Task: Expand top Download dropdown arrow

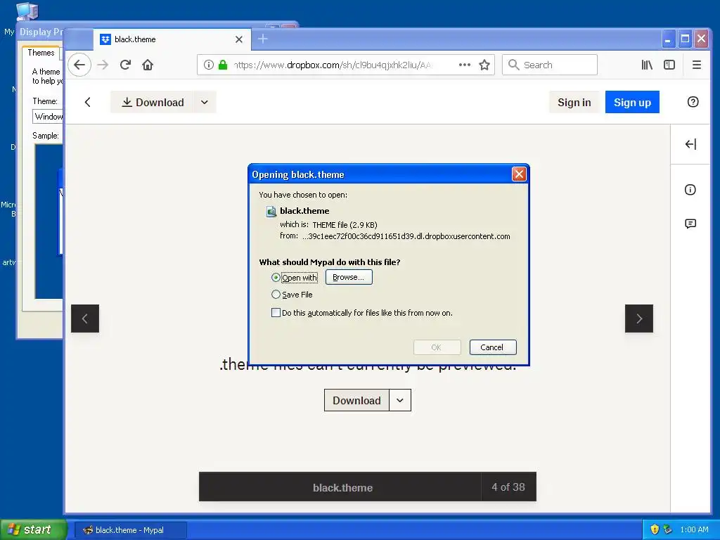Action: pyautogui.click(x=205, y=102)
